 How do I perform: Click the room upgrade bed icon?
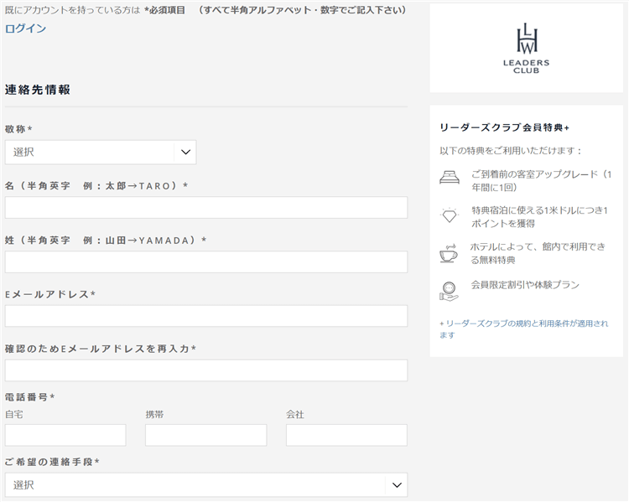[450, 178]
